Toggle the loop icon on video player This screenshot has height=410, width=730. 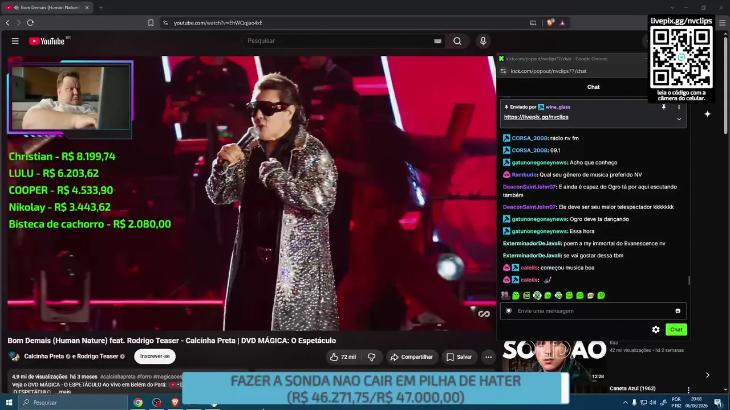click(484, 314)
